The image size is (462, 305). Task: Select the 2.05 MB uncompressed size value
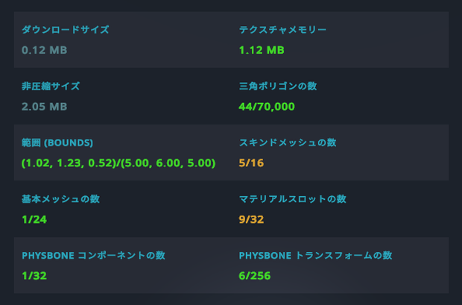click(x=45, y=107)
